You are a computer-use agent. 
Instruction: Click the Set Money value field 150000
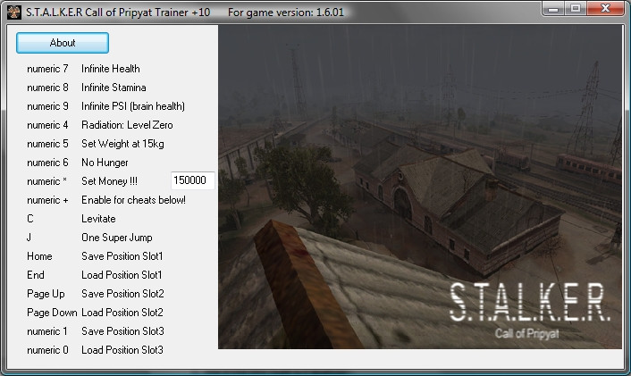click(x=193, y=180)
